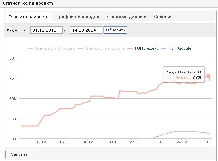This screenshot has width=218, height=161.
Task: Select the 10.03 x-axis date label
Action: pyautogui.click(x=205, y=142)
